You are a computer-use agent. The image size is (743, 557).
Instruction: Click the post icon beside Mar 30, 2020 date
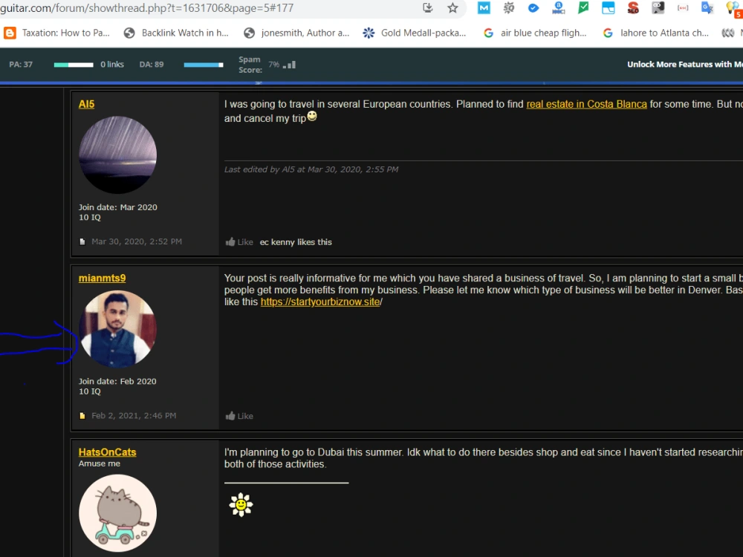click(82, 241)
